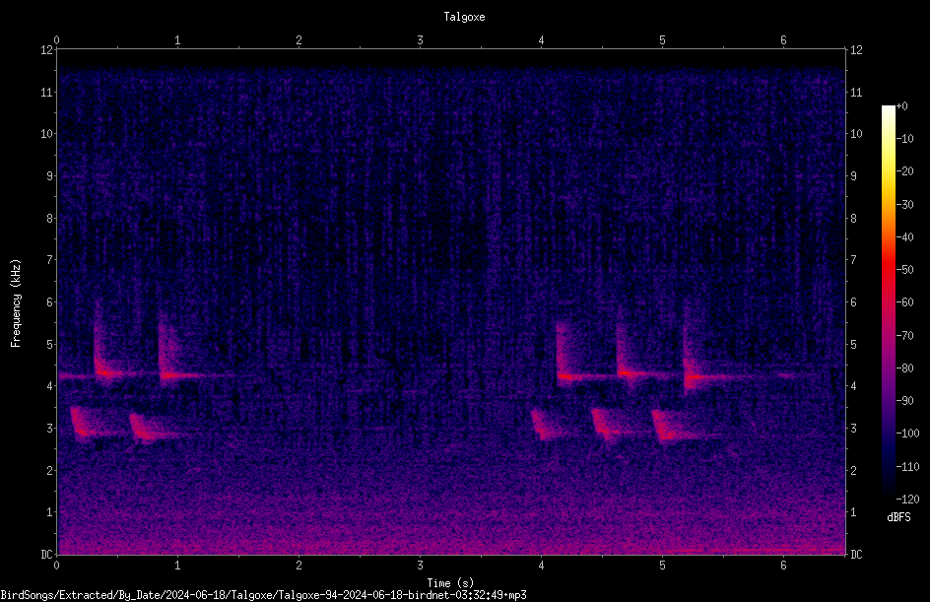Select the 6 second mark on bottom axis

pyautogui.click(x=783, y=566)
